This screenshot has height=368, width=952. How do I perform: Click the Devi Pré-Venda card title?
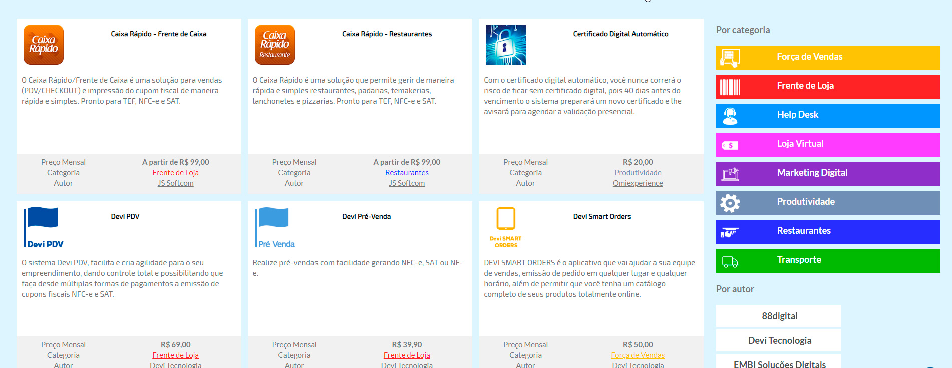click(x=367, y=217)
